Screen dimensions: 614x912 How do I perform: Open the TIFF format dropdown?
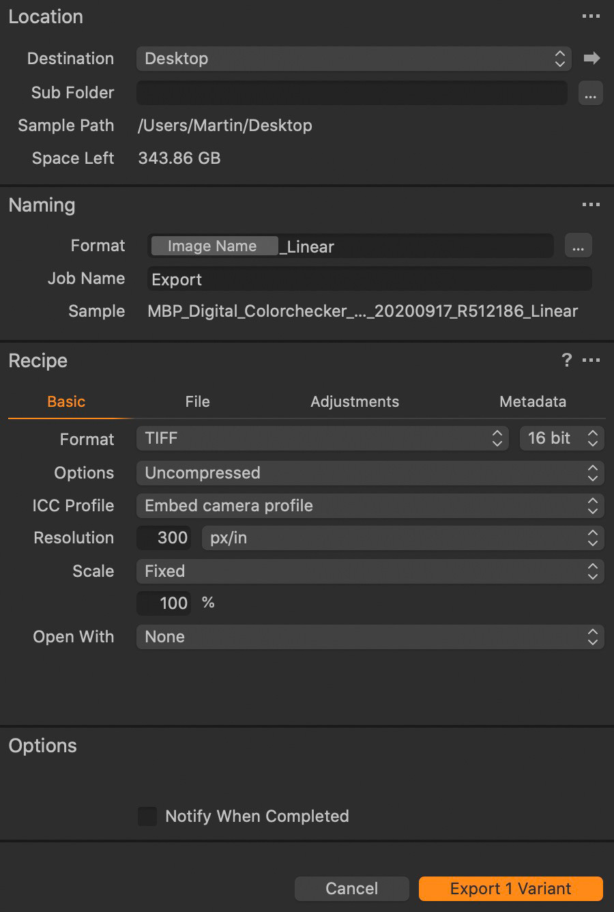pyautogui.click(x=323, y=438)
